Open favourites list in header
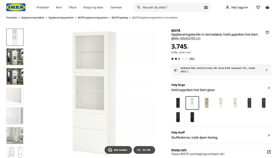The width and height of the screenshot is (278, 158). click(x=258, y=7)
